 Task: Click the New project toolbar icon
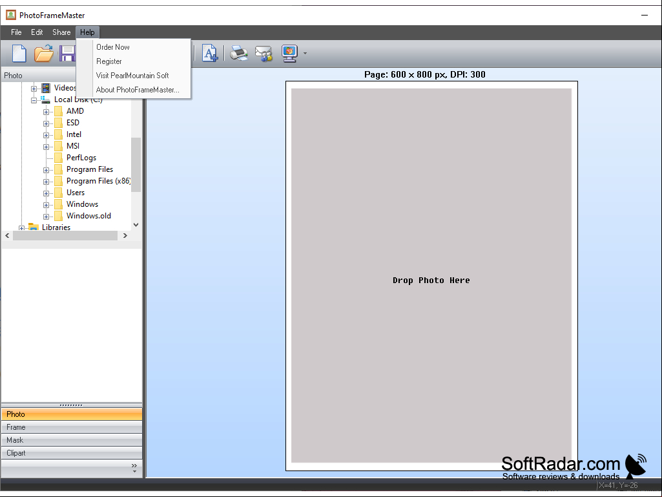coord(19,53)
